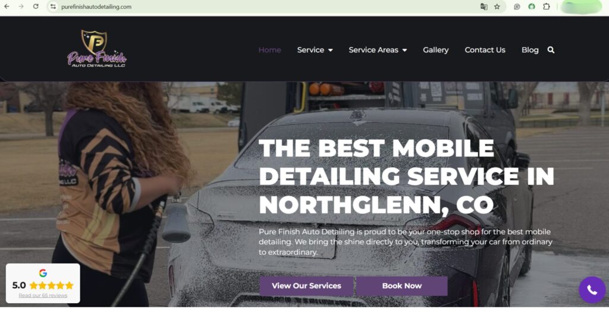Screen dimensions: 609x312
Task: Click the browser back arrow
Action: 7,7
